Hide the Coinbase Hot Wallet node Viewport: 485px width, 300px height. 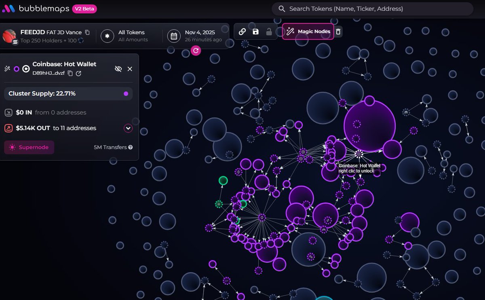pyautogui.click(x=118, y=69)
